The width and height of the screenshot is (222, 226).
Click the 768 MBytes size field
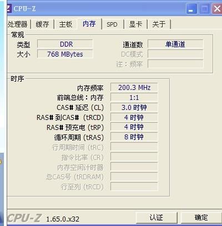coord(65,54)
